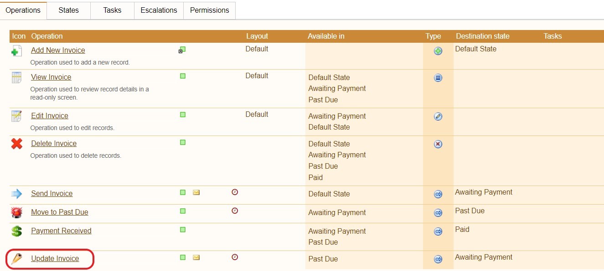
Task: Click the red siren Past Due icon
Action: (x=16, y=212)
